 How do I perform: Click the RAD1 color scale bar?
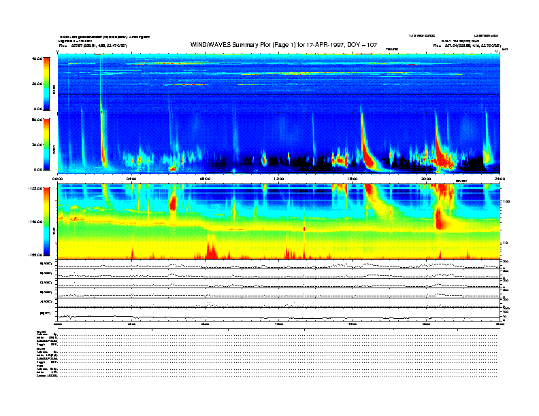pyautogui.click(x=46, y=144)
